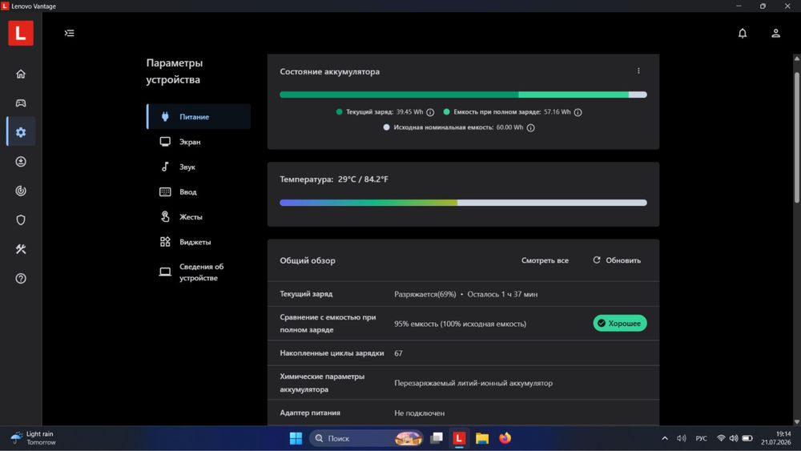Viewport: 801px width, 451px height.
Task: Open the Hardware tools wrench icon
Action: point(21,249)
